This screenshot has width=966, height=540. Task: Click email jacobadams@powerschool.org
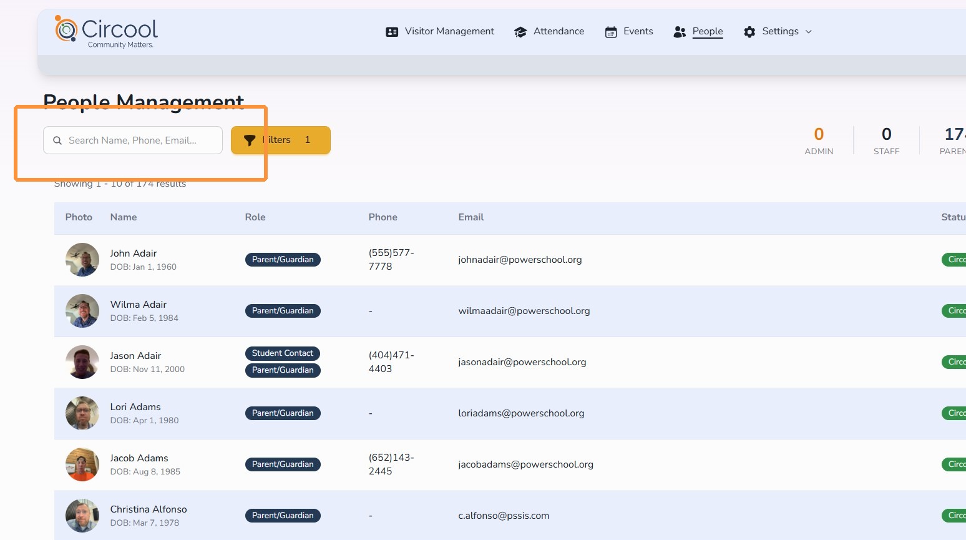[x=525, y=464]
